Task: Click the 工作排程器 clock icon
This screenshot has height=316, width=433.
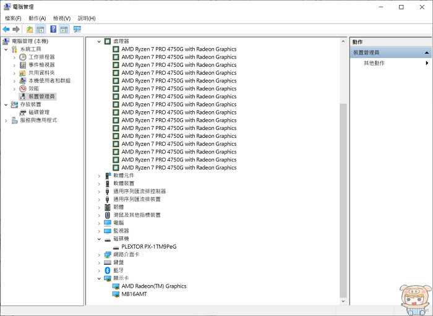Action: pyautogui.click(x=23, y=57)
